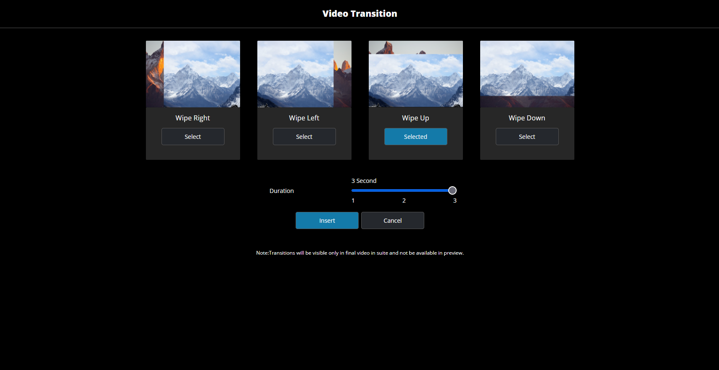This screenshot has width=719, height=370.
Task: Click the Wipe Right preview thumbnail
Action: click(193, 74)
